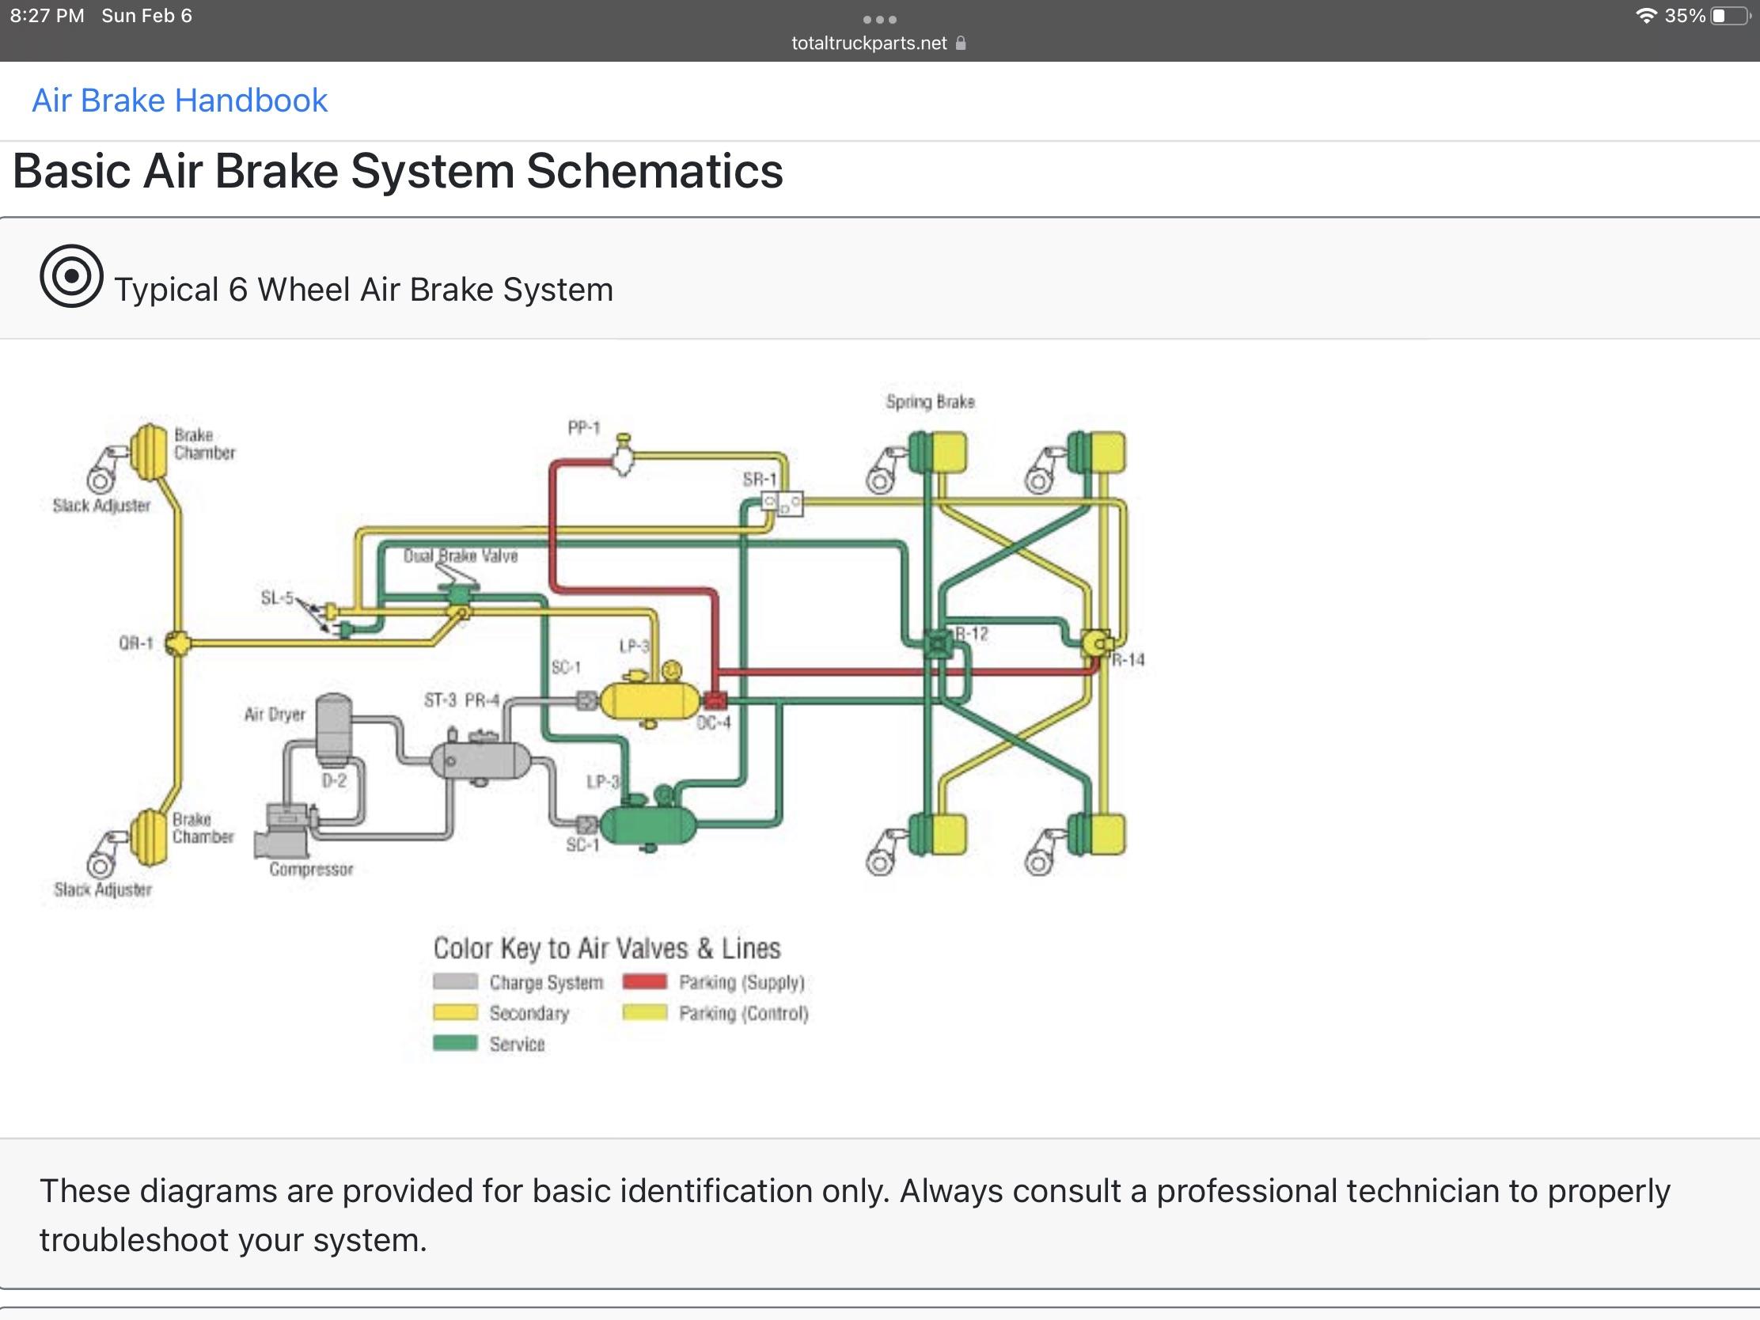Screen dimensions: 1760x1320
Task: Tap the battery status icon
Action: [x=1730, y=16]
